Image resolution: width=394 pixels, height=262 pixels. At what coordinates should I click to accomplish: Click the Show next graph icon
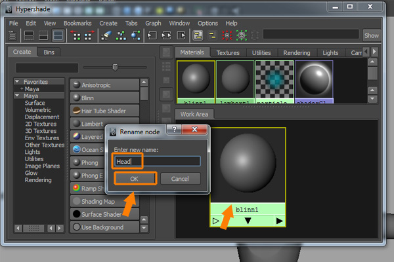[x=89, y=35]
